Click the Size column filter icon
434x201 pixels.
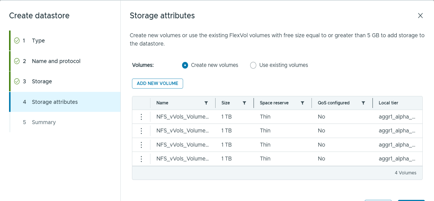(x=244, y=103)
